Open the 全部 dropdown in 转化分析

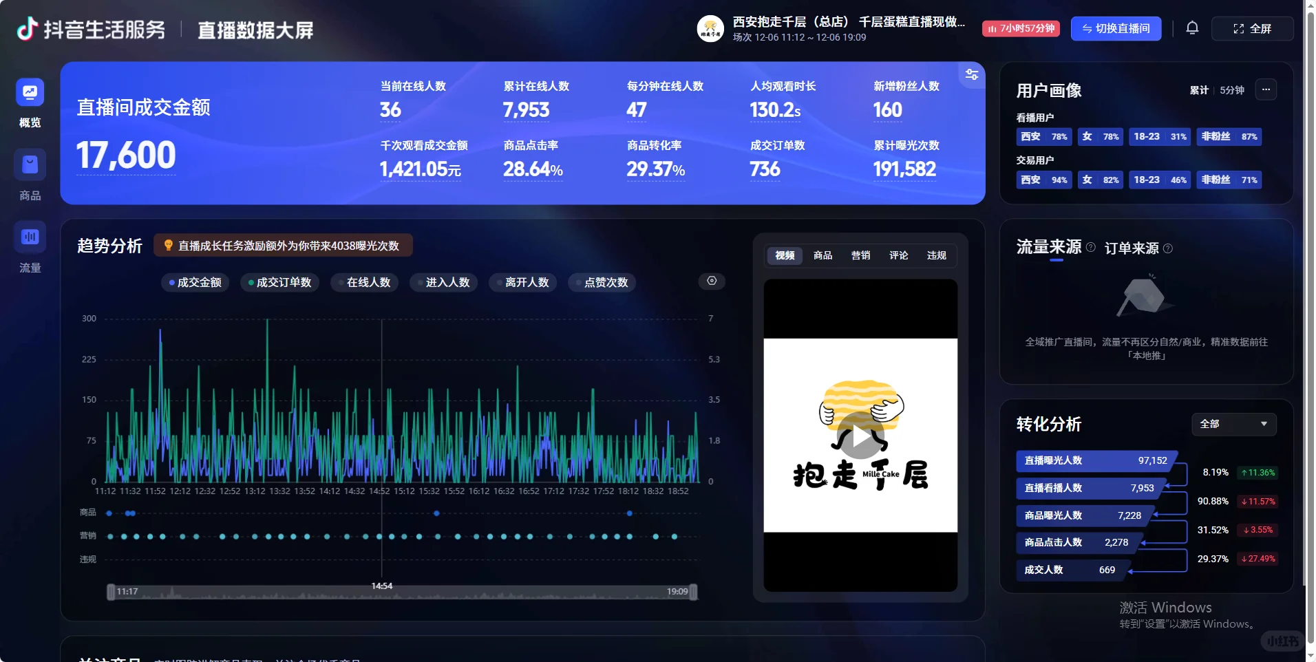click(1233, 424)
